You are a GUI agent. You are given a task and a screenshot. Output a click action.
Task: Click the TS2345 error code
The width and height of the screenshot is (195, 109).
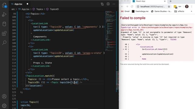click(x=173, y=40)
